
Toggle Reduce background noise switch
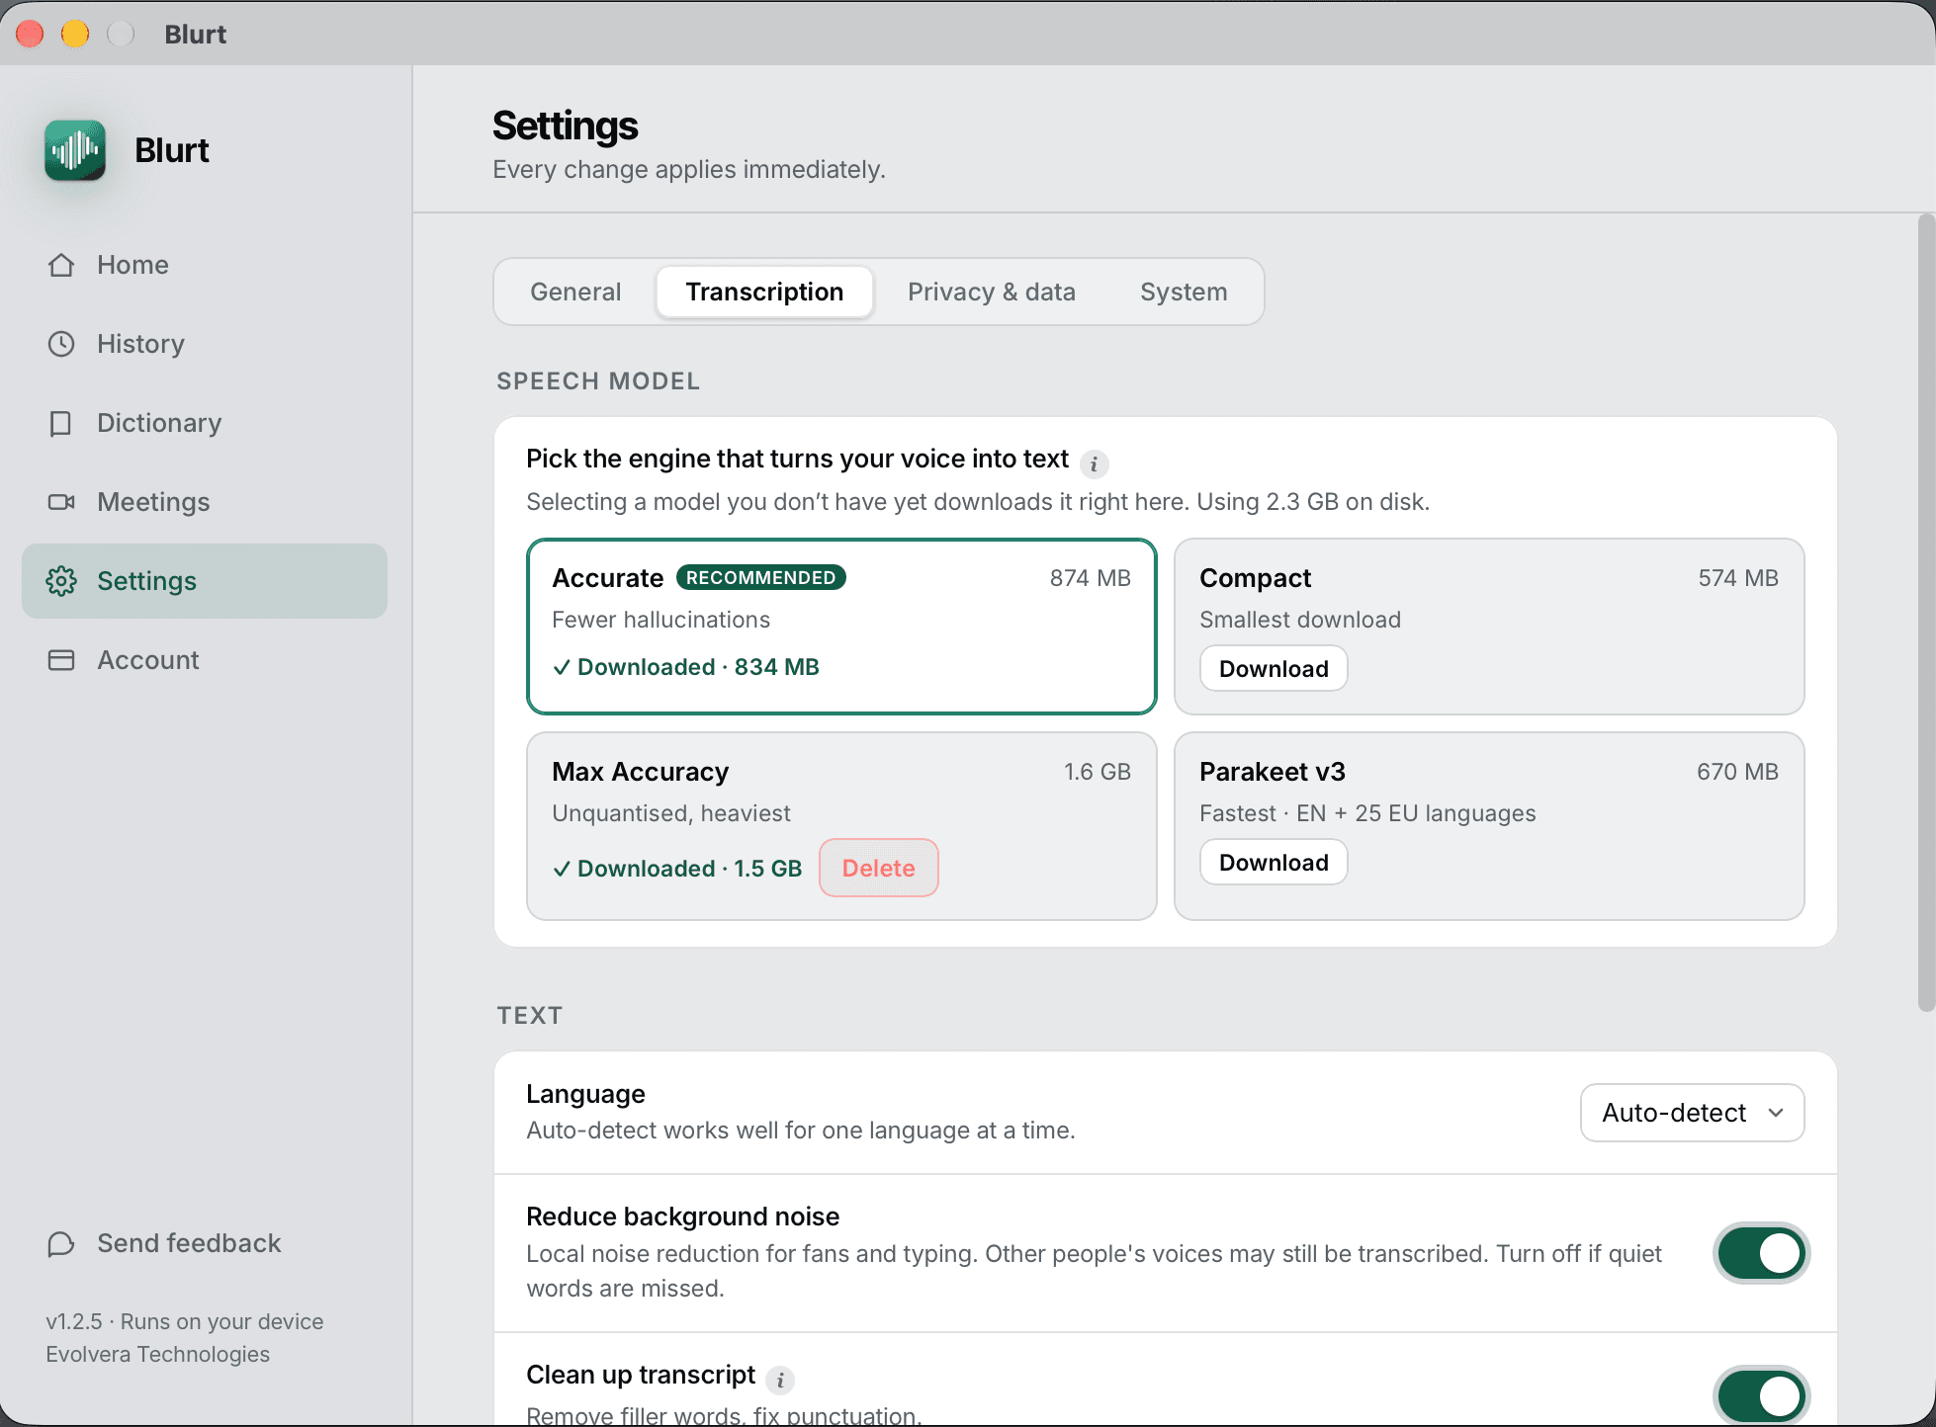[x=1761, y=1253]
